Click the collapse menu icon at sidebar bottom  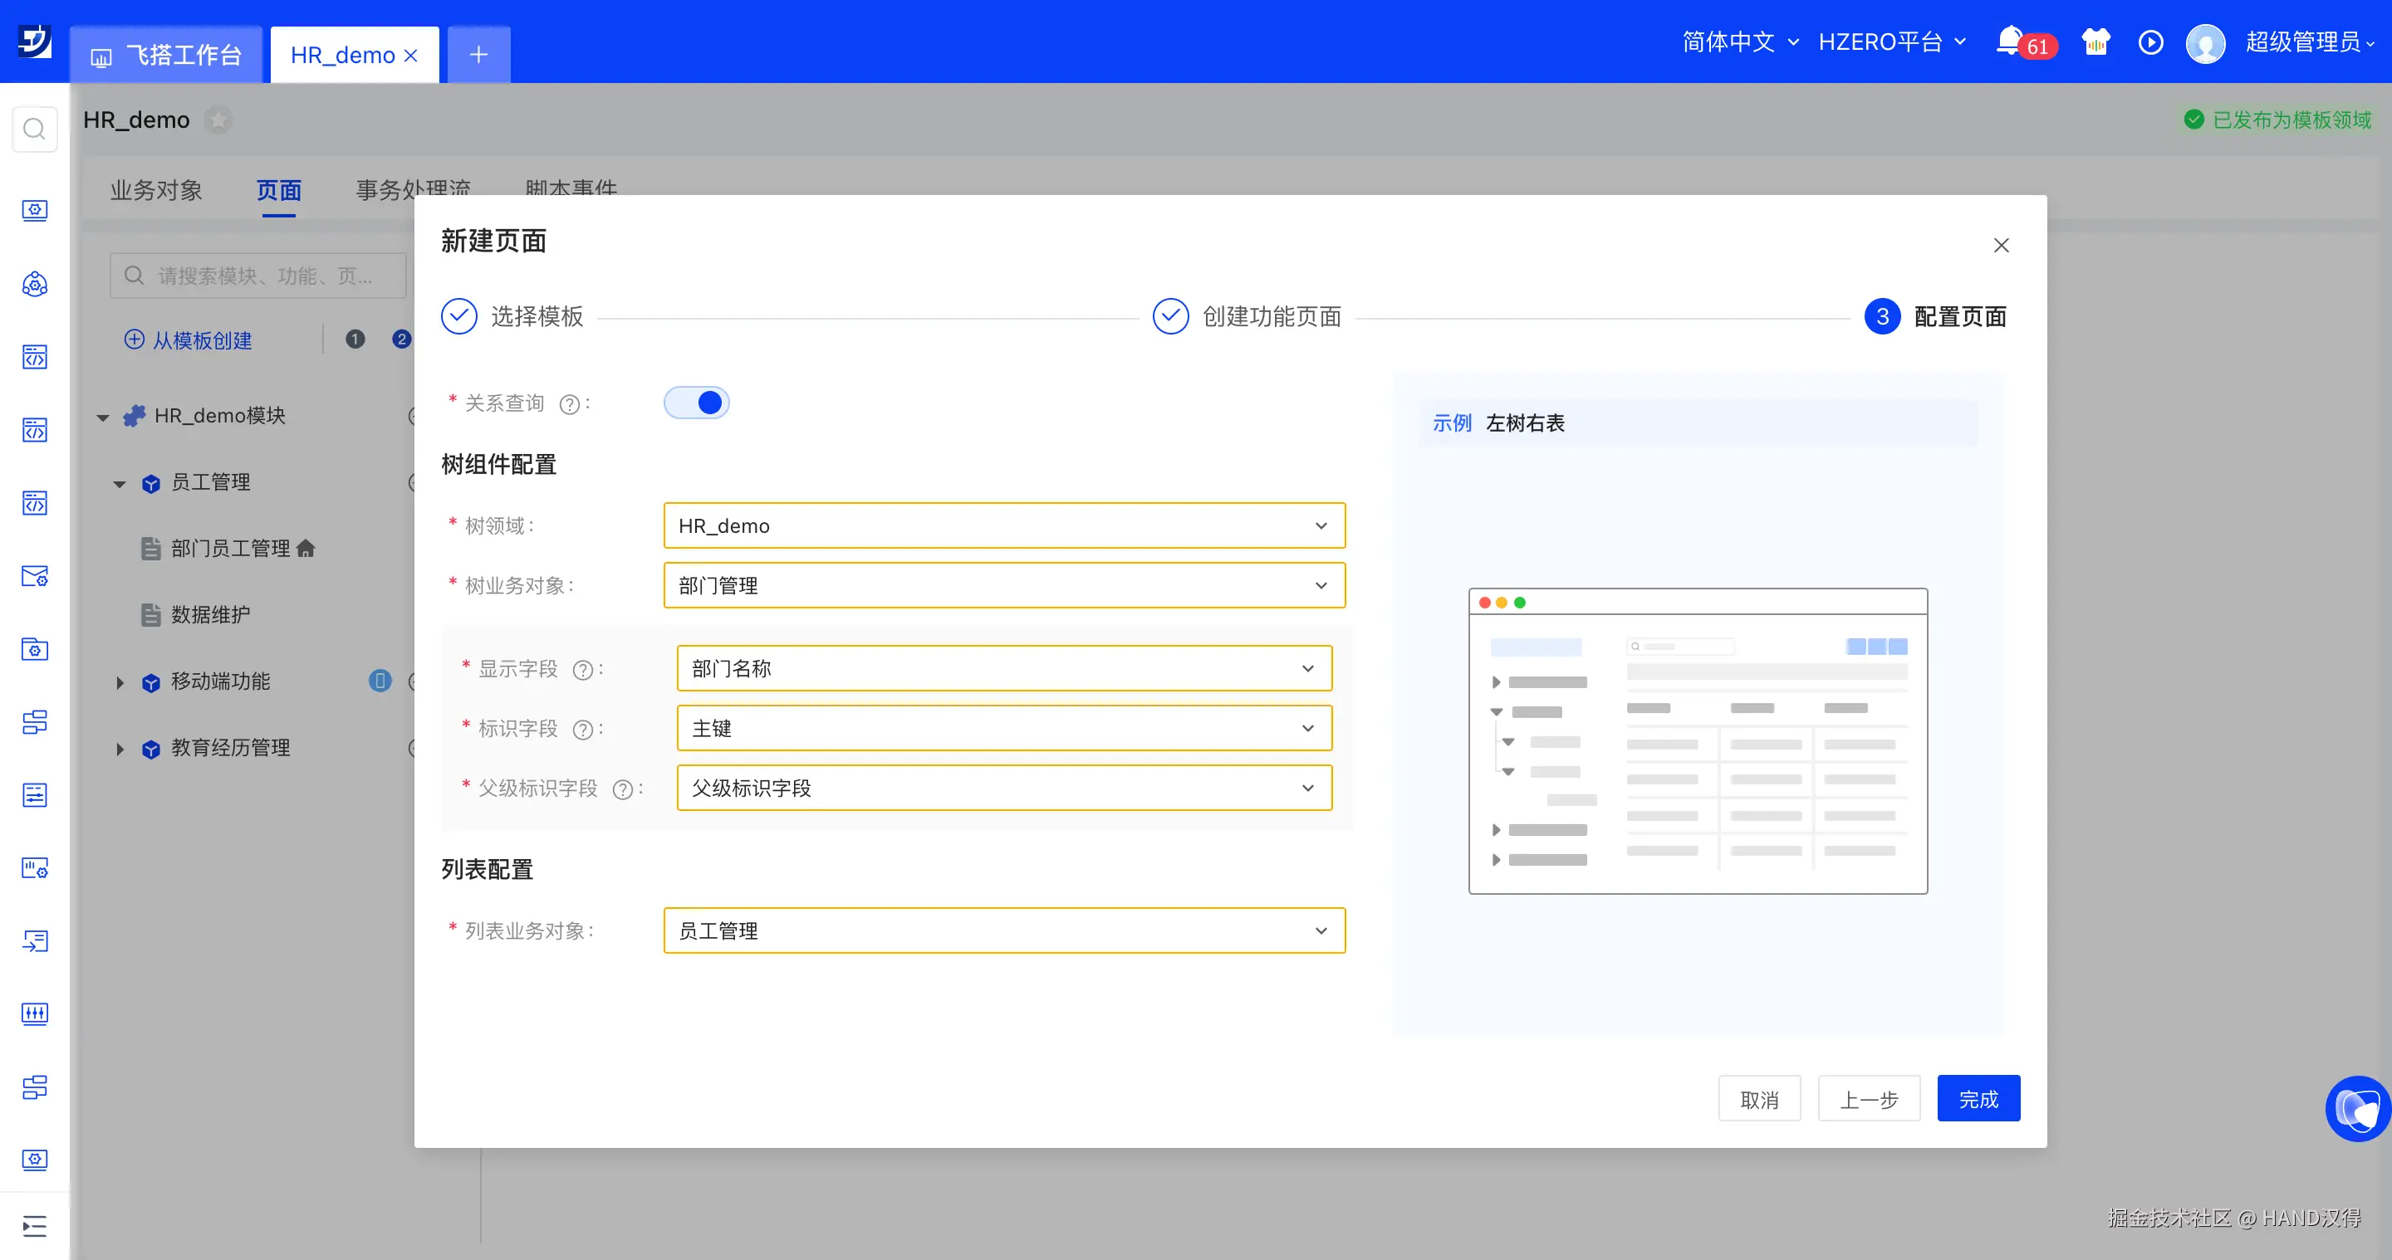tap(34, 1227)
